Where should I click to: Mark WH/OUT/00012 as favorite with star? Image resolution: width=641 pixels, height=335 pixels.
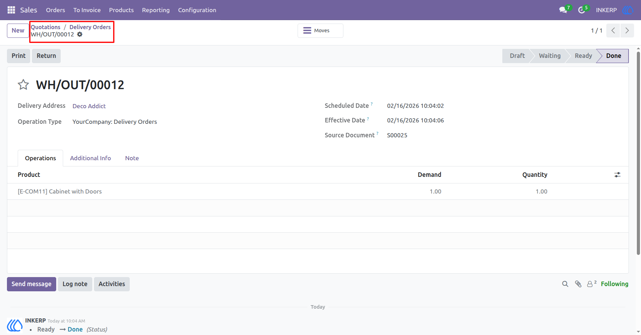click(23, 85)
